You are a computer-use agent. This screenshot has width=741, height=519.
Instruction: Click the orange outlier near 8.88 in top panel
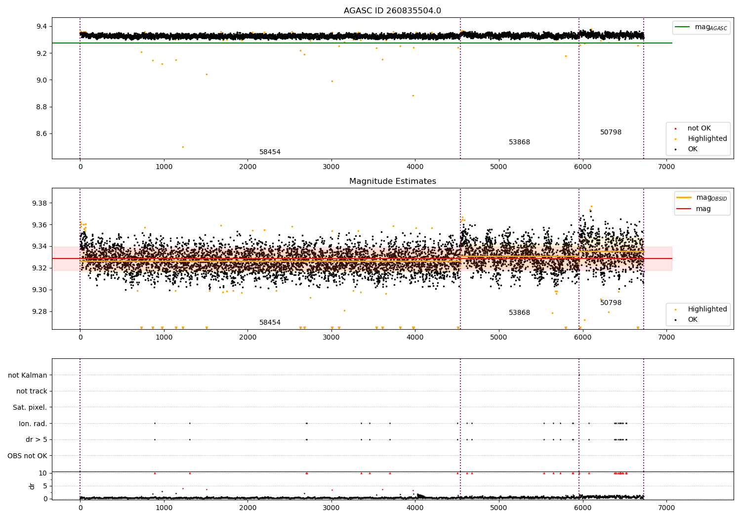coord(413,95)
